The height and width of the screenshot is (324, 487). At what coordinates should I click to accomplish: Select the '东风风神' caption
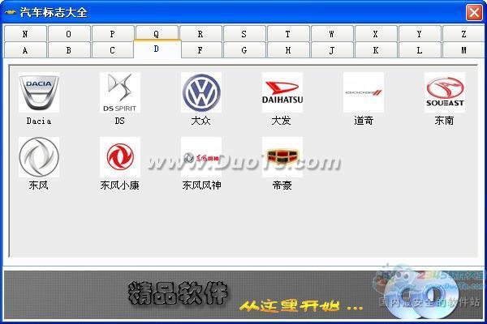pos(201,185)
